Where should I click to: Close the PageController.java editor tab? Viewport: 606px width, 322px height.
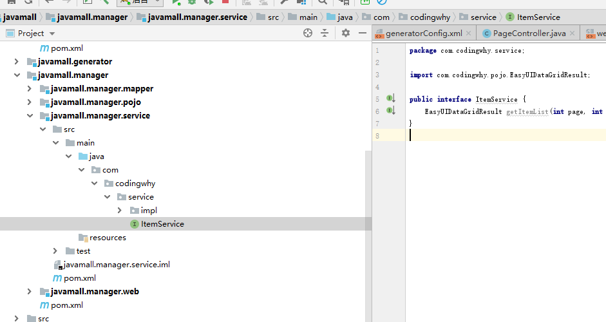coord(573,33)
